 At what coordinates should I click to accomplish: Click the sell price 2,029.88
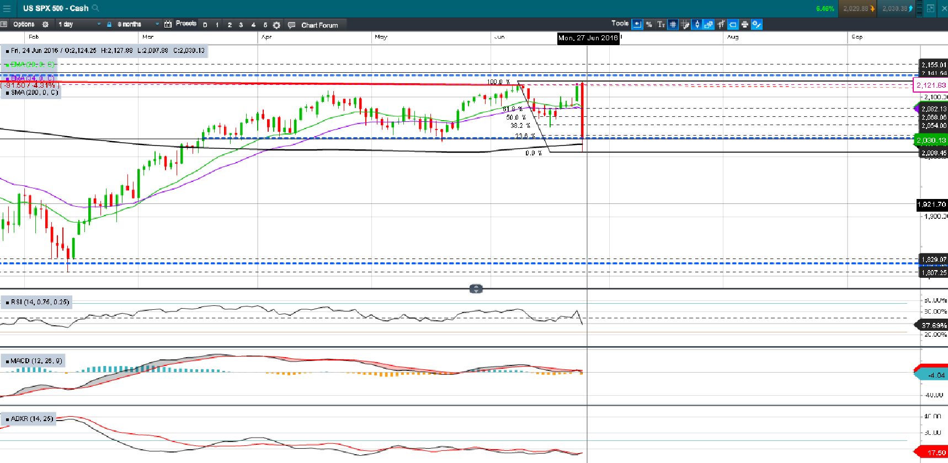[859, 8]
